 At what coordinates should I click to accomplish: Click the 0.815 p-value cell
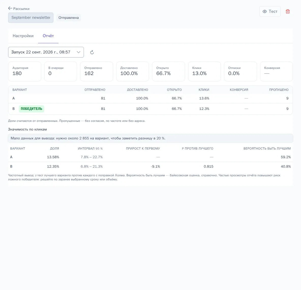click(208, 167)
